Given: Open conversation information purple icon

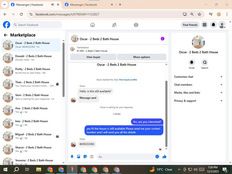Looking at the screenshot, I should (x=162, y=39).
